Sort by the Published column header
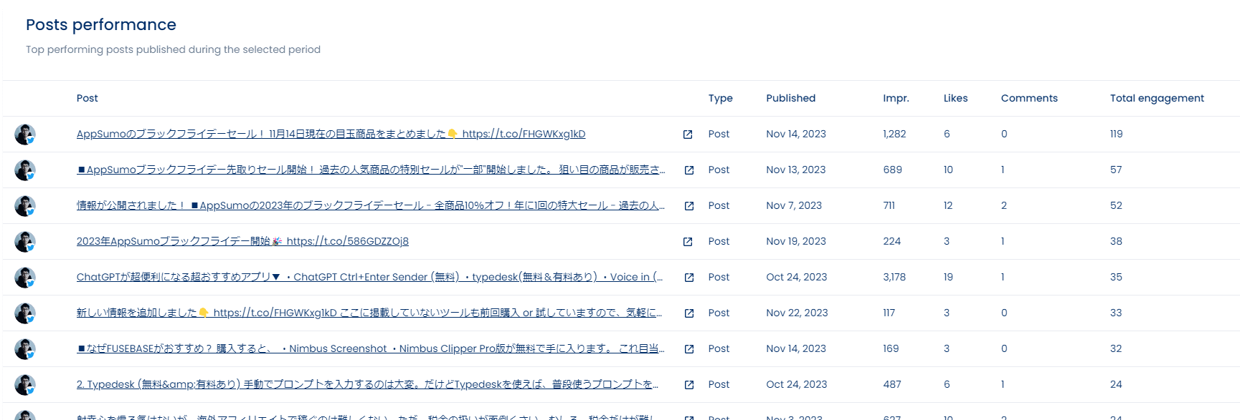Image resolution: width=1240 pixels, height=420 pixels. [790, 98]
